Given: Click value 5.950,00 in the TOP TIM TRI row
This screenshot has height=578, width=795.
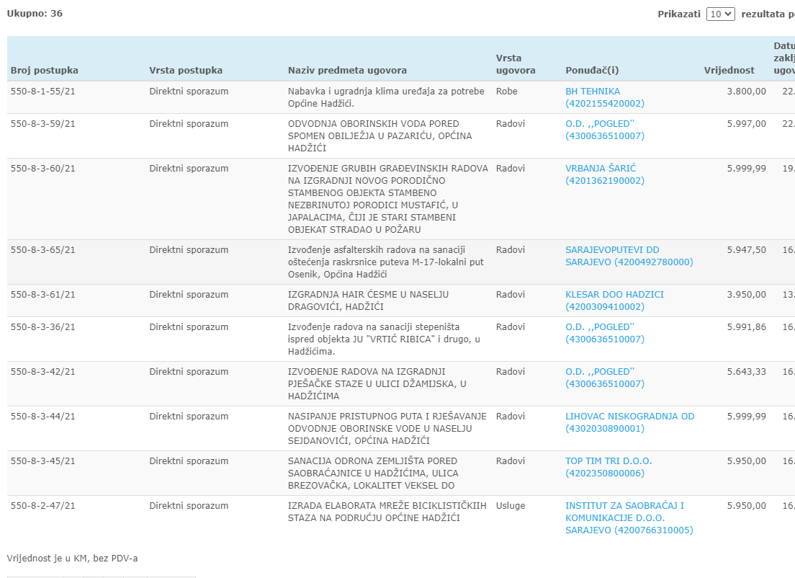Looking at the screenshot, I should pyautogui.click(x=746, y=461).
